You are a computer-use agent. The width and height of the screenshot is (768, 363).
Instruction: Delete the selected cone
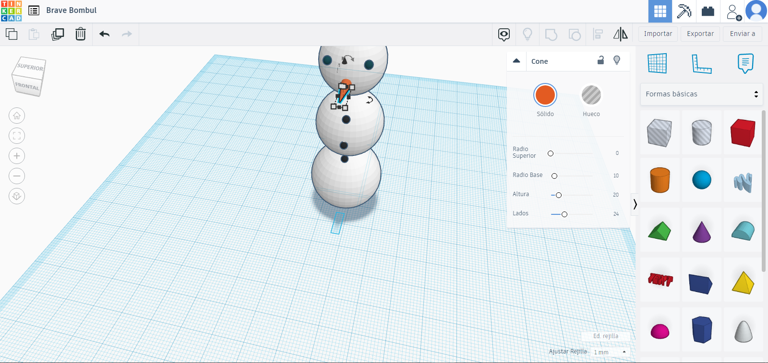81,34
